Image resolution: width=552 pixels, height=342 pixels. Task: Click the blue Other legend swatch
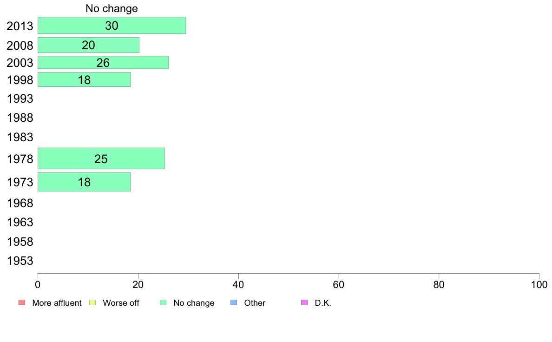point(234,303)
